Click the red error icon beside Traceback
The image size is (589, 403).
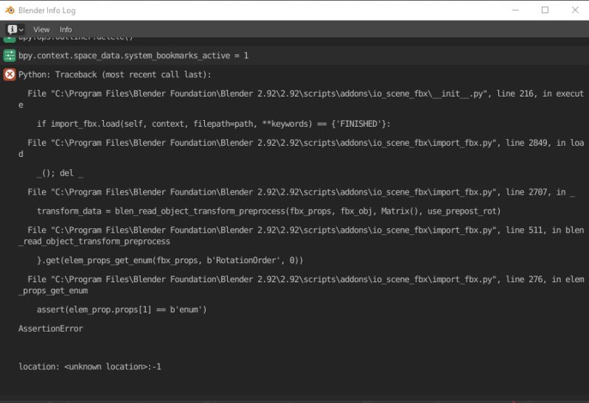click(x=10, y=74)
